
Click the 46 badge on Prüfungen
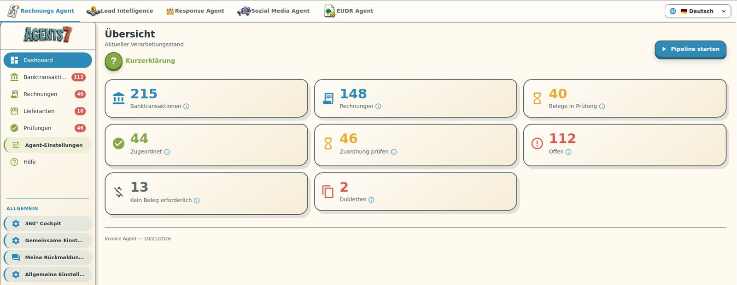pyautogui.click(x=80, y=128)
